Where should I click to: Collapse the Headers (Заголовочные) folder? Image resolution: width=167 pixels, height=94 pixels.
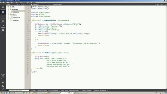click(x=9, y=9)
